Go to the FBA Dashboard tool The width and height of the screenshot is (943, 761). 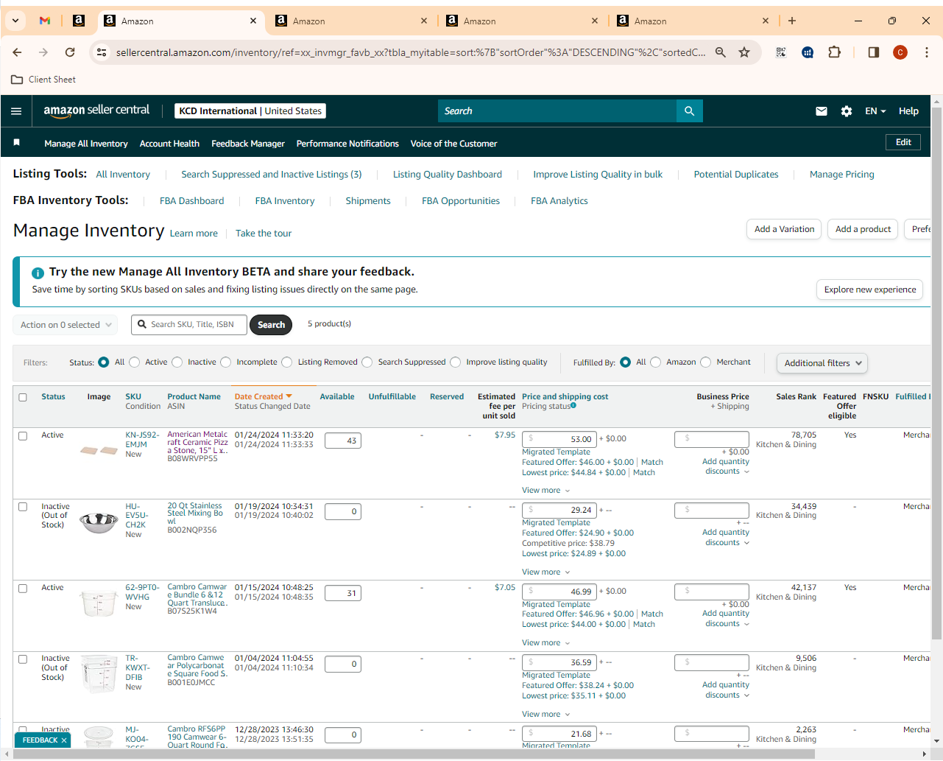tap(191, 201)
